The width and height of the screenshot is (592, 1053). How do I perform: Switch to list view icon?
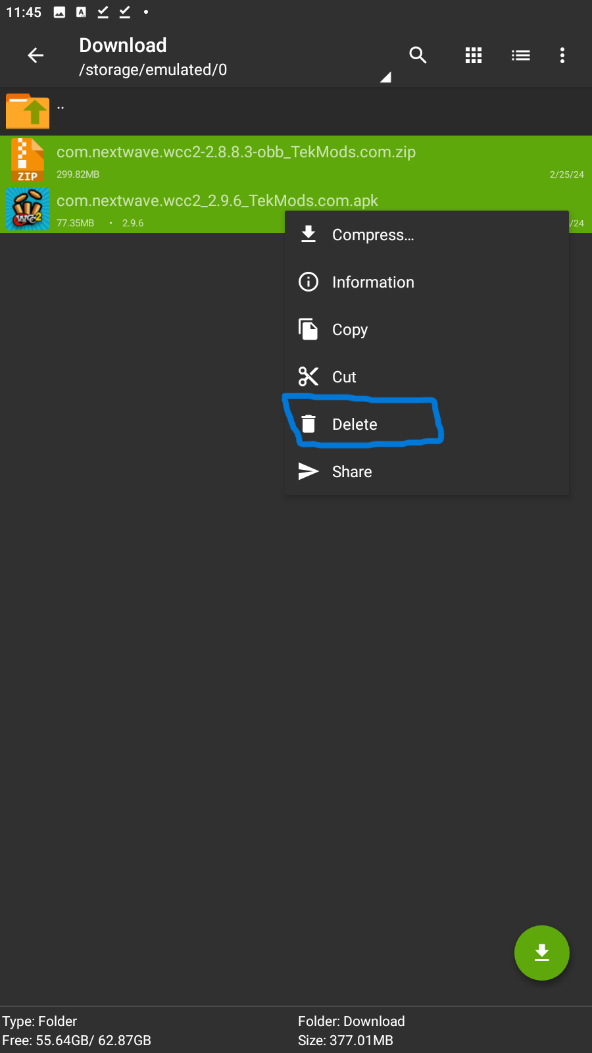pyautogui.click(x=520, y=55)
